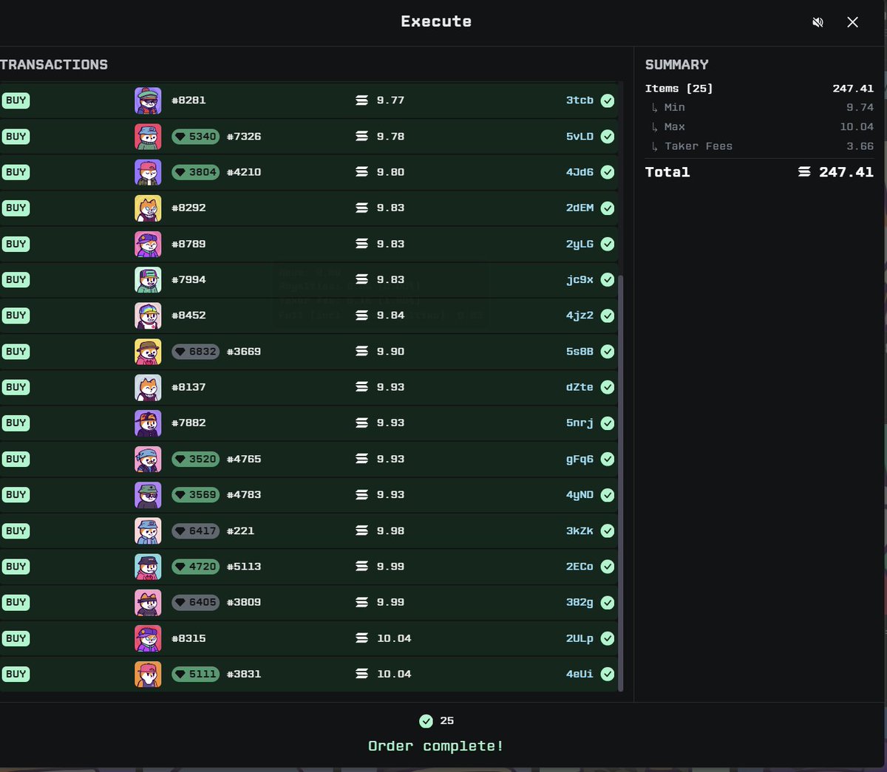Open NFT thumbnail for #8281

148,100
